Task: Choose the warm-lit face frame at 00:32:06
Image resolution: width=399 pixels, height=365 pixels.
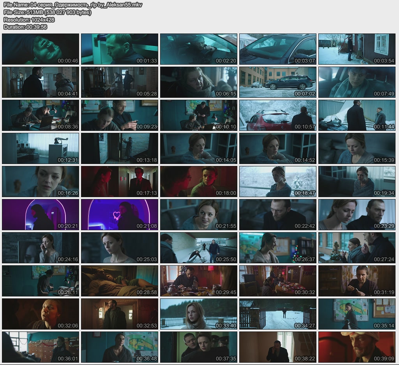Action: pos(41,314)
